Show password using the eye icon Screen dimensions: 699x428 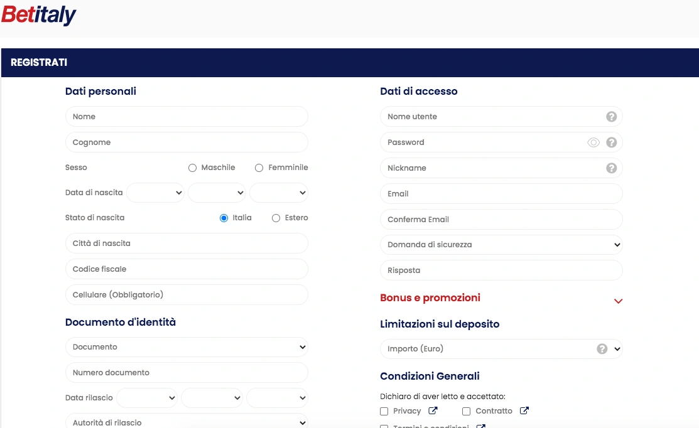click(x=593, y=142)
